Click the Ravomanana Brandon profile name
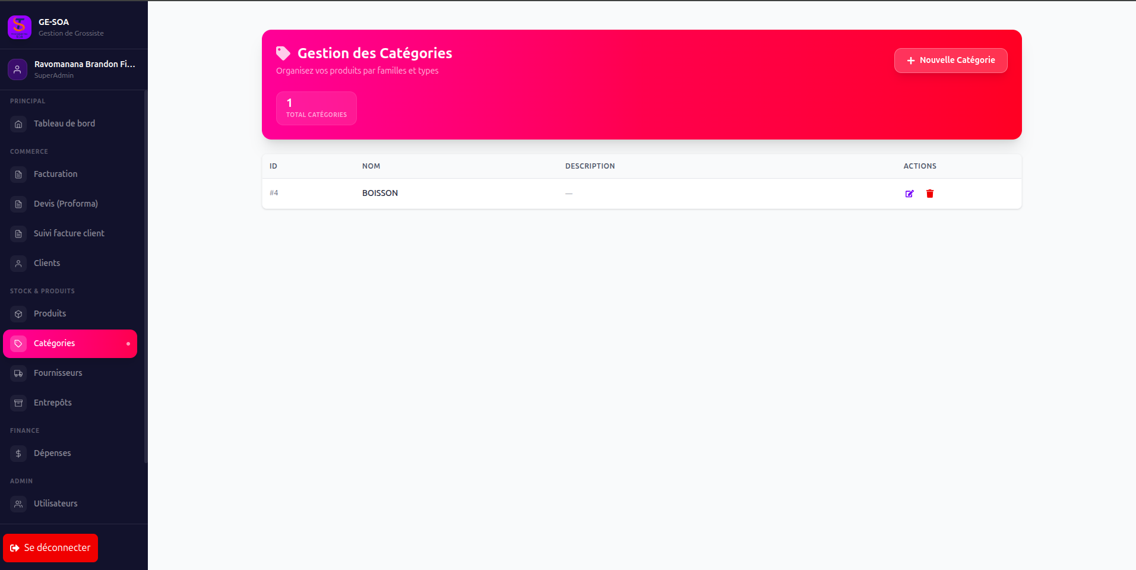Viewport: 1136px width, 570px height. (x=85, y=64)
